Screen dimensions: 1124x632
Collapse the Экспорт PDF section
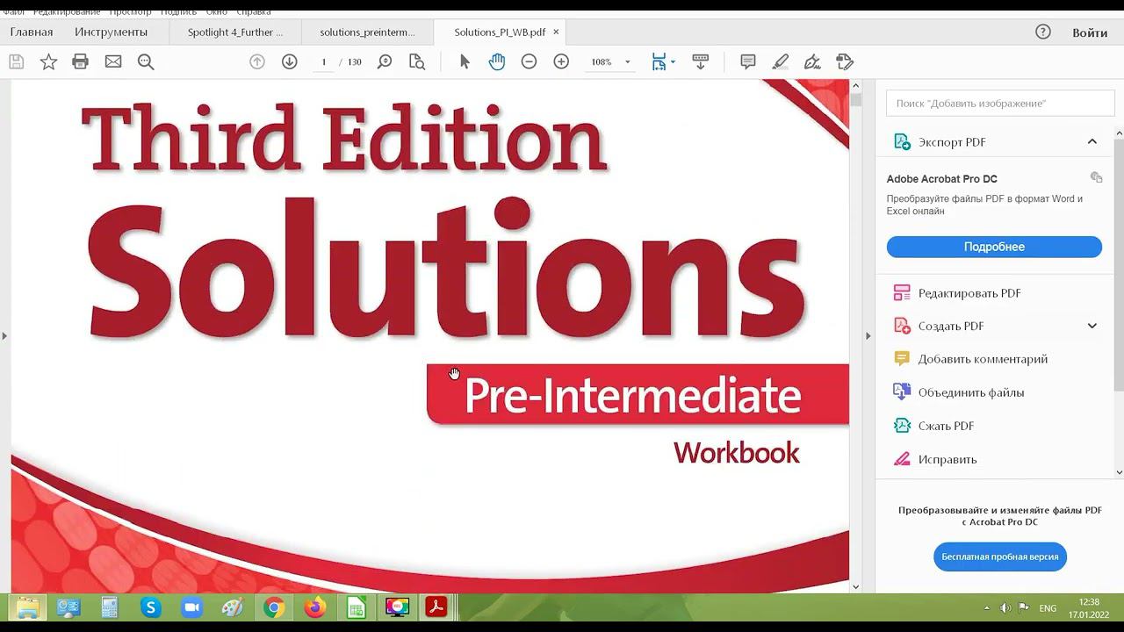click(x=1092, y=142)
